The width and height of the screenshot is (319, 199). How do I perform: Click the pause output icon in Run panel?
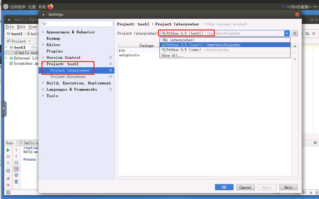click(8, 163)
